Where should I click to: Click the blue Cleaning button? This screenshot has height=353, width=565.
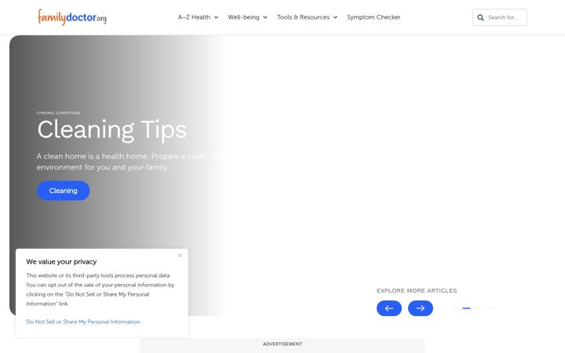point(64,191)
